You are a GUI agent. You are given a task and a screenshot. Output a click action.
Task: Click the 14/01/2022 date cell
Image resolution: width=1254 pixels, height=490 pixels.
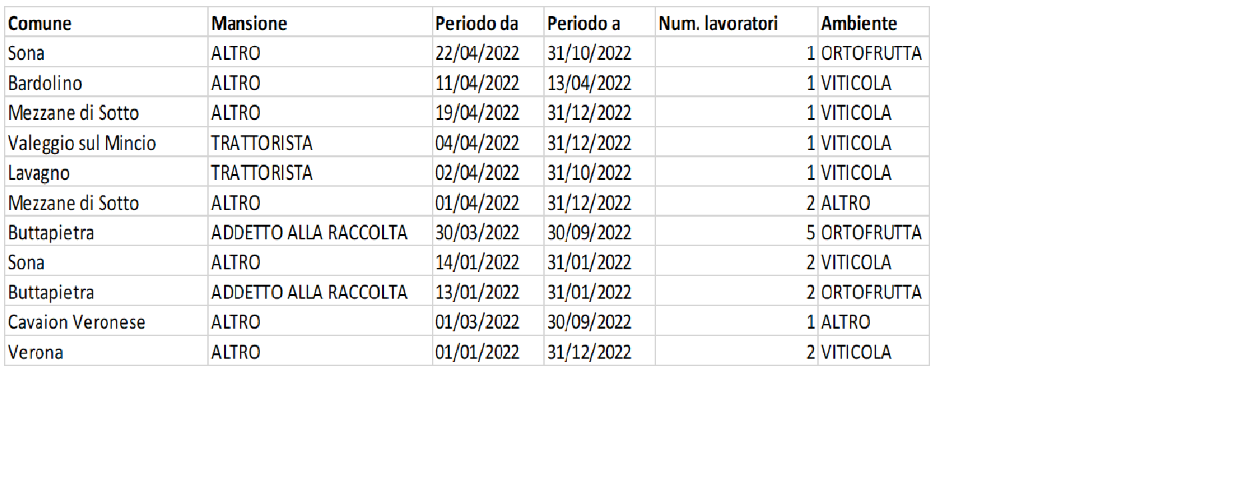pyautogui.click(x=488, y=262)
